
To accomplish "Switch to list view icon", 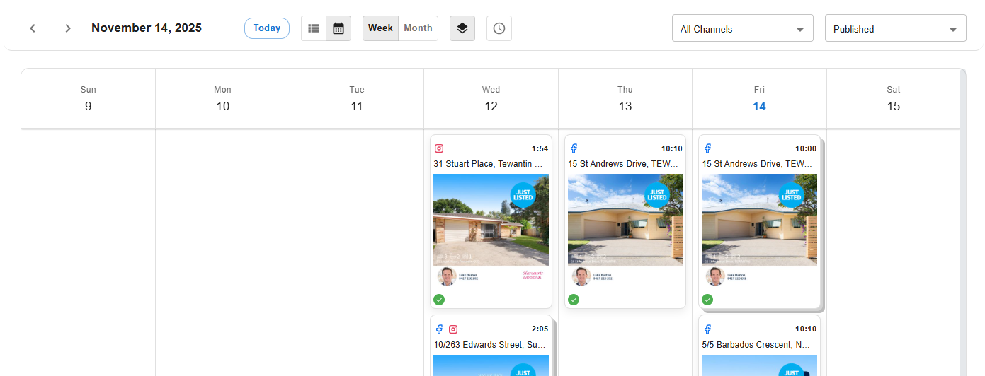I will click(x=314, y=28).
